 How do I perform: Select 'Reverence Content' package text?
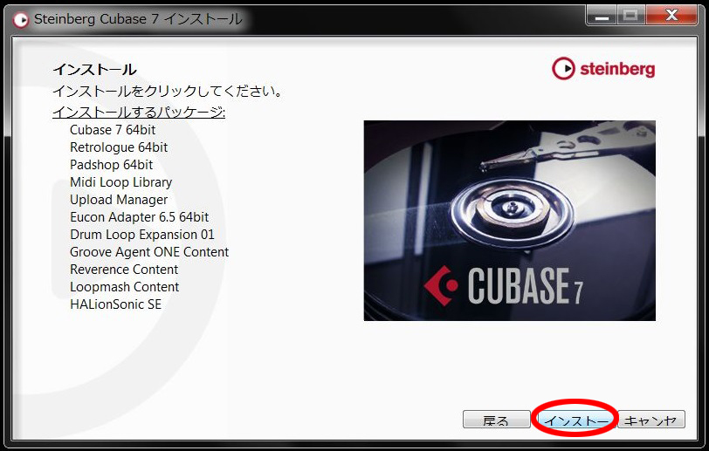click(x=124, y=270)
